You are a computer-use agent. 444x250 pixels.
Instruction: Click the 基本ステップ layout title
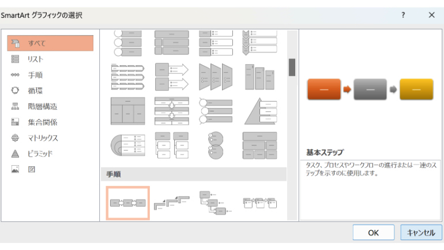tap(325, 152)
